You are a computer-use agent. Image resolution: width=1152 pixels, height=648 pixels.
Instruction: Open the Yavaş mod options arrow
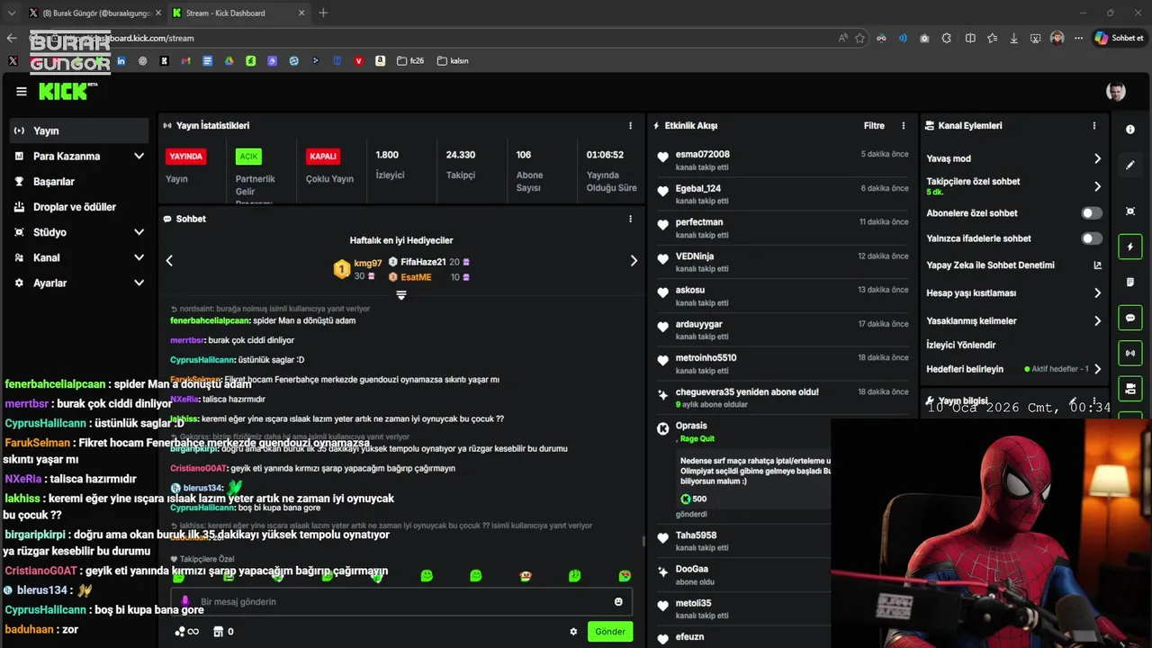1097,158
